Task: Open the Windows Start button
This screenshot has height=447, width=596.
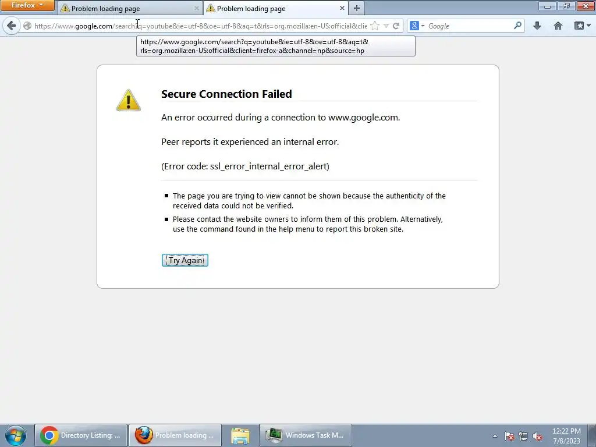Action: coord(16,435)
